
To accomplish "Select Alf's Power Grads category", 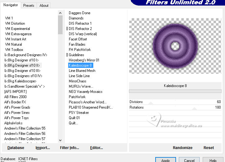I will point(17,107).
